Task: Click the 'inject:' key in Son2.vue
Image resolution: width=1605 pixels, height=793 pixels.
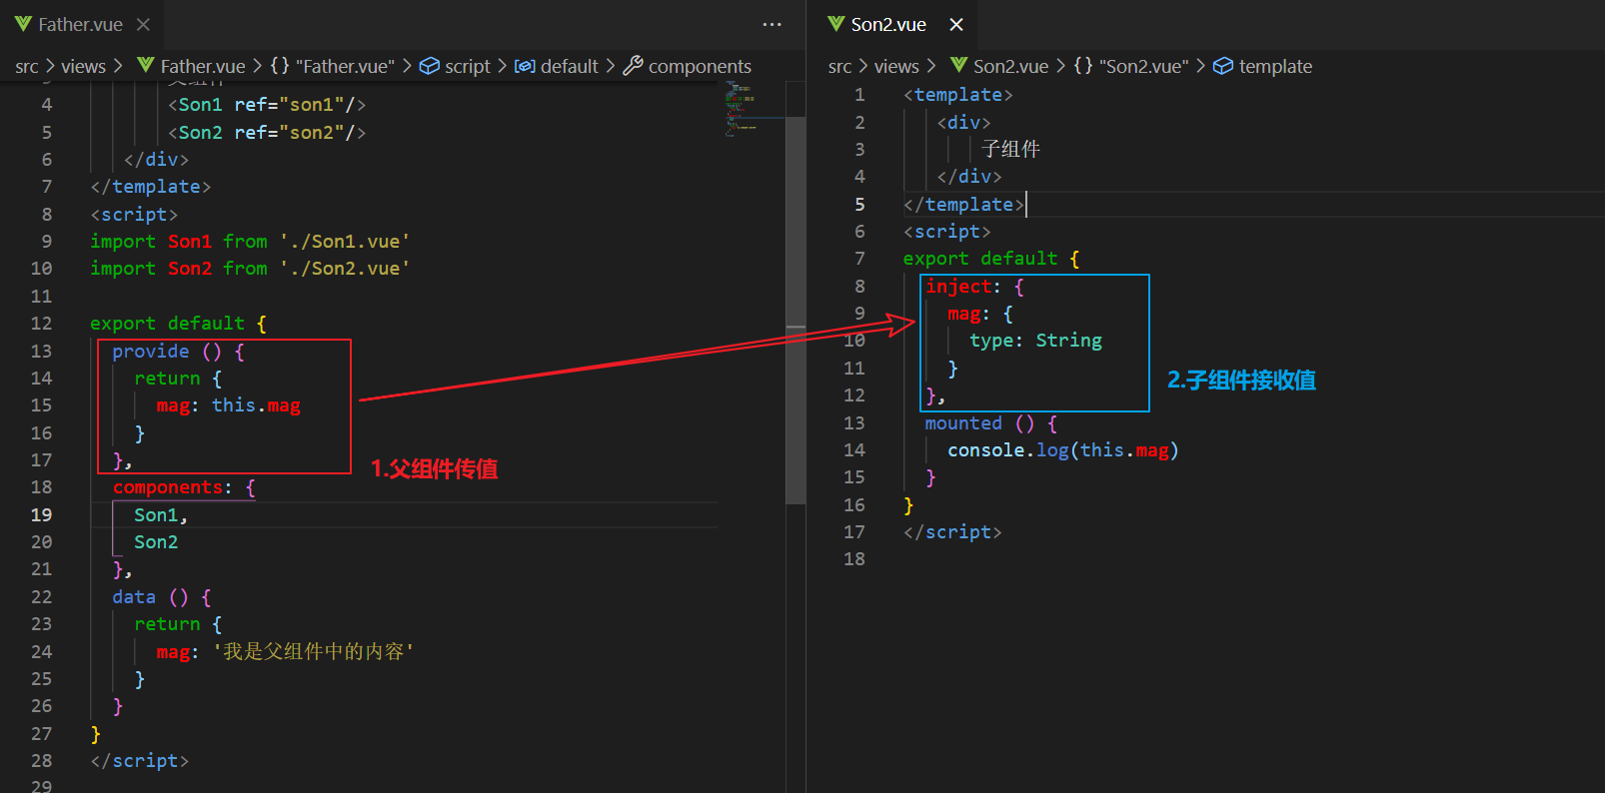Action: coord(963,286)
